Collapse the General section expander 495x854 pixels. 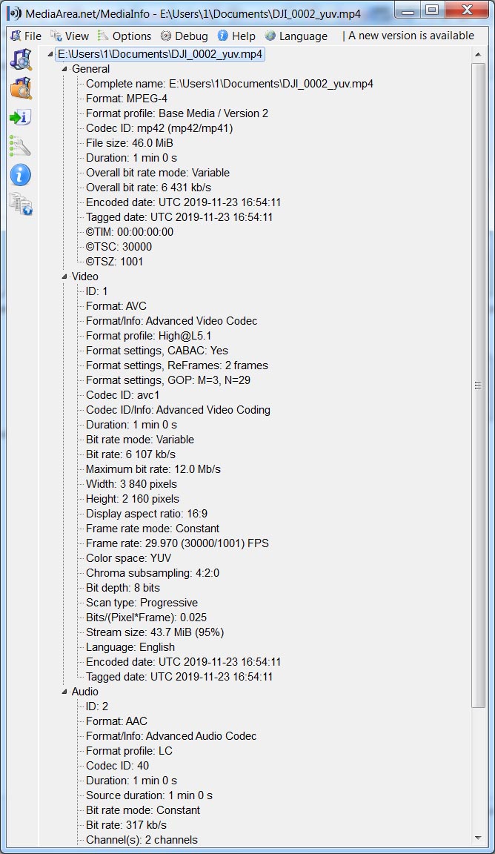pyautogui.click(x=64, y=69)
